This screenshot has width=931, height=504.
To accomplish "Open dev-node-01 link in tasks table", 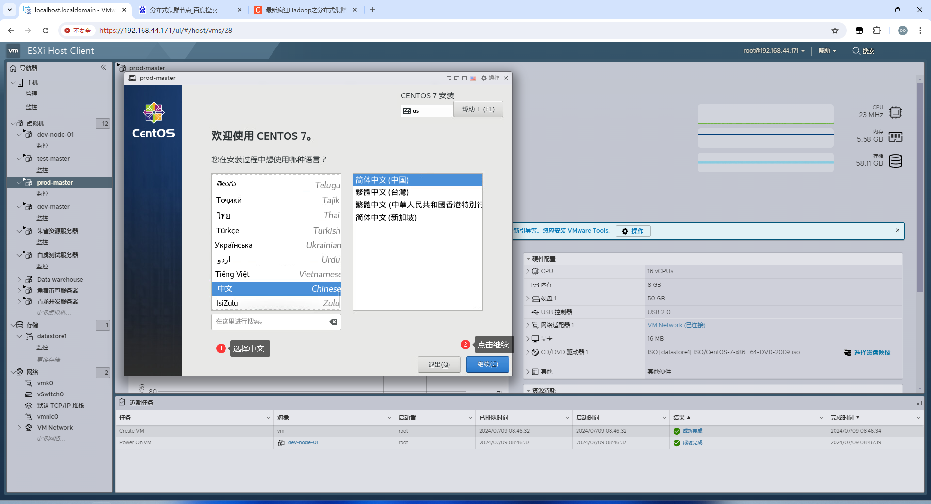I will pos(303,442).
